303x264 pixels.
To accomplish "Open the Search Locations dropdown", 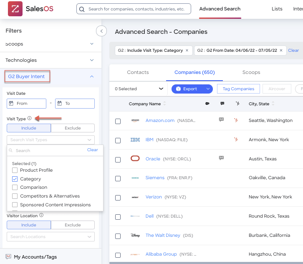I will coord(50,236).
